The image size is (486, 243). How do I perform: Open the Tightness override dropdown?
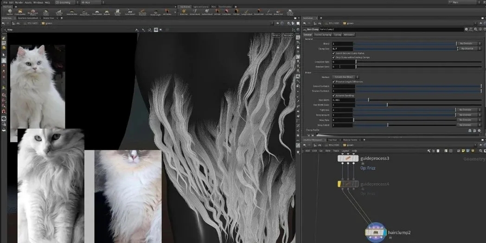tap(469, 110)
